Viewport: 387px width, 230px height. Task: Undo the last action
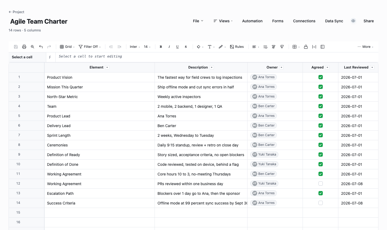pyautogui.click(x=41, y=47)
